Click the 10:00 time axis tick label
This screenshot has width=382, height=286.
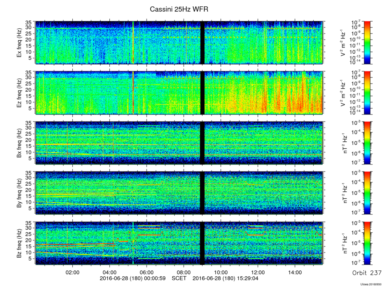click(221, 273)
